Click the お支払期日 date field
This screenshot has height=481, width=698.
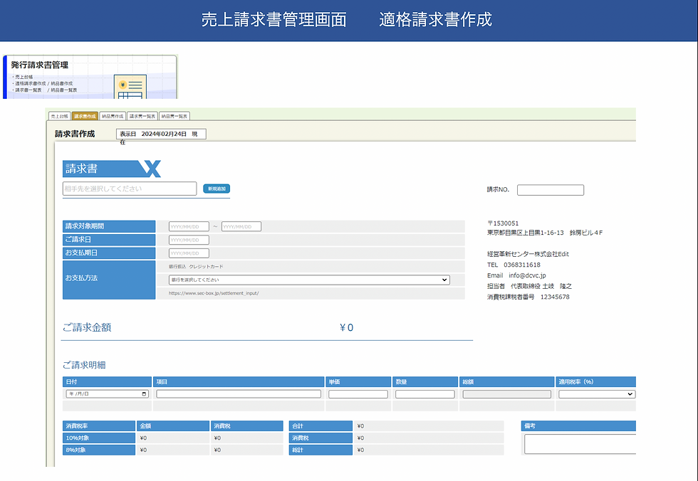pos(189,253)
